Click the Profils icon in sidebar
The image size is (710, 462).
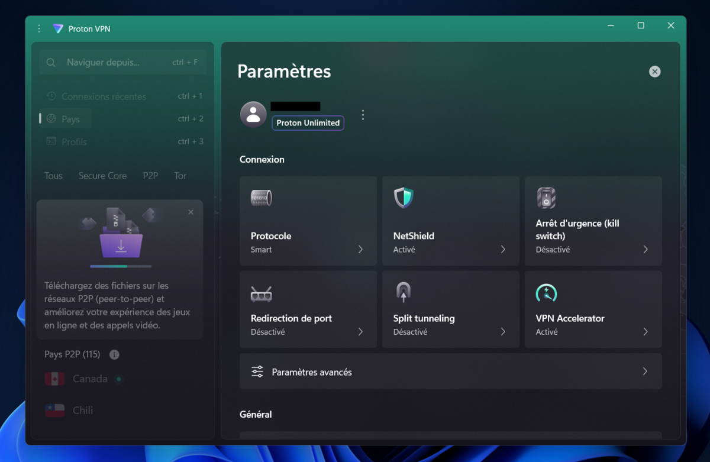(x=51, y=141)
